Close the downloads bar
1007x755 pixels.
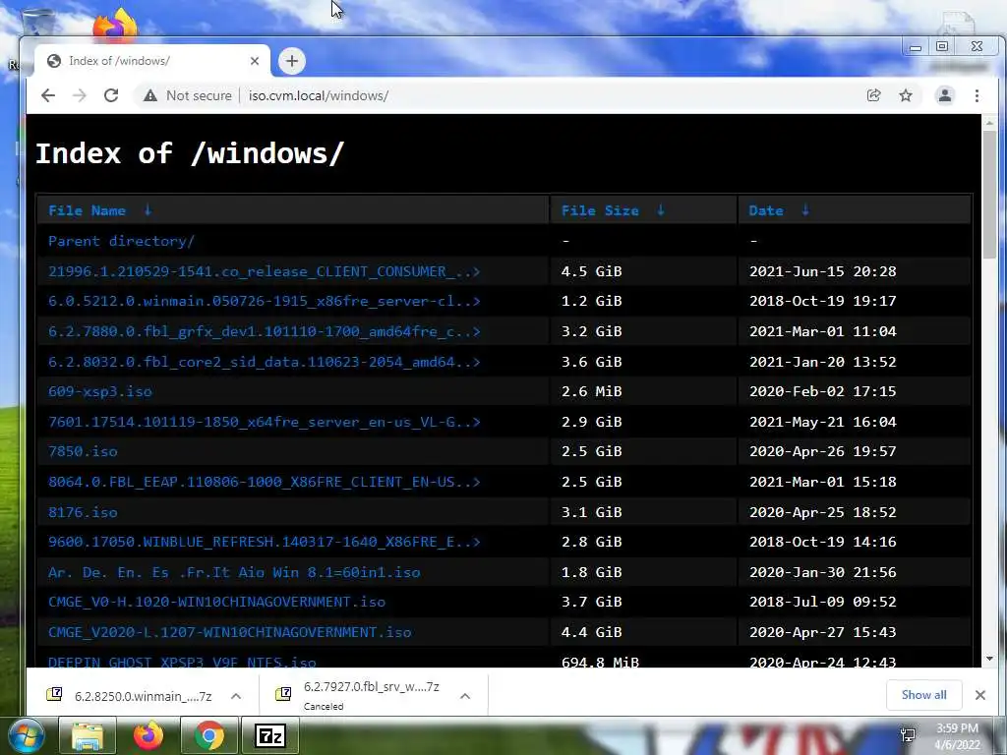click(980, 695)
